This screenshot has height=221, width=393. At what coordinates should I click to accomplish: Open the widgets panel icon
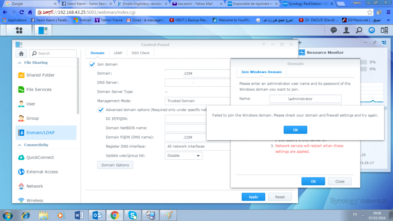384,30
